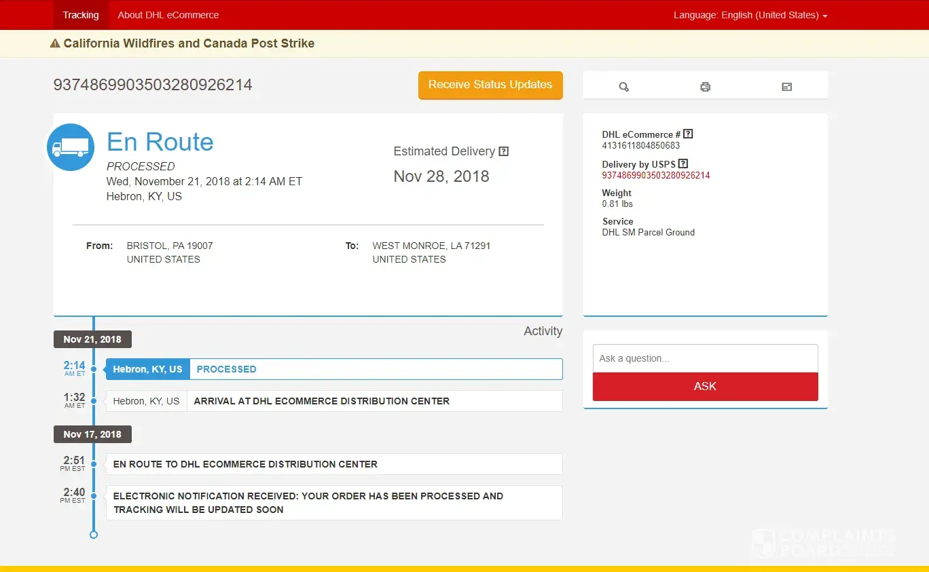
Task: Click the printer icon
Action: [705, 87]
